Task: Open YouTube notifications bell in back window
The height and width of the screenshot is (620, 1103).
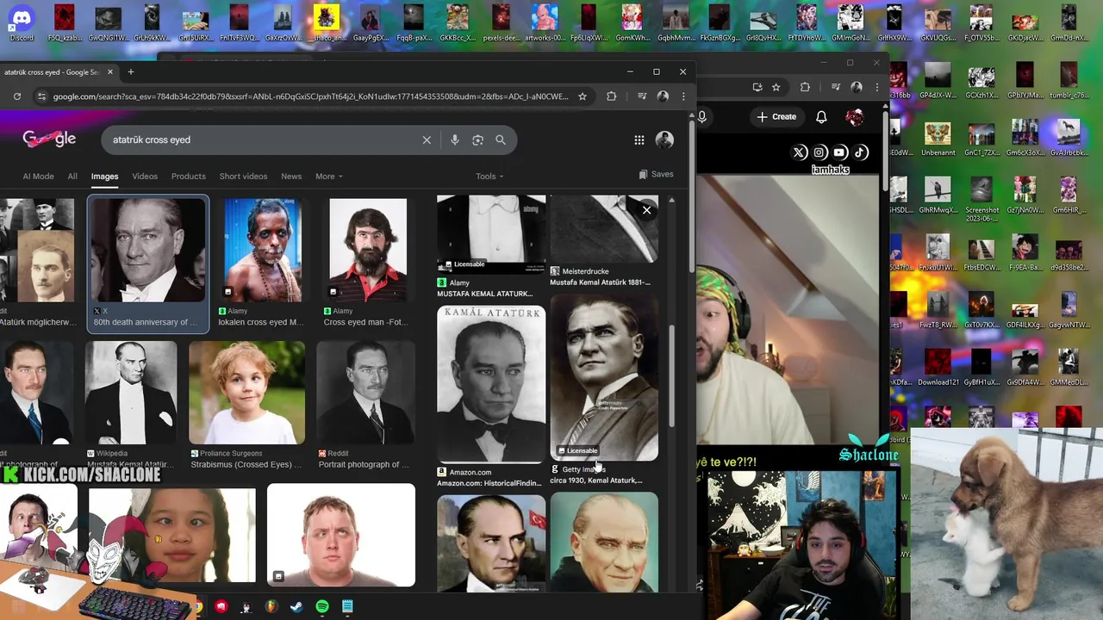Action: (x=821, y=116)
